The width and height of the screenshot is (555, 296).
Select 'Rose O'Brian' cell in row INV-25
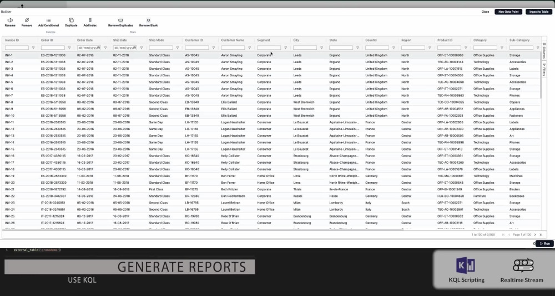(x=230, y=216)
